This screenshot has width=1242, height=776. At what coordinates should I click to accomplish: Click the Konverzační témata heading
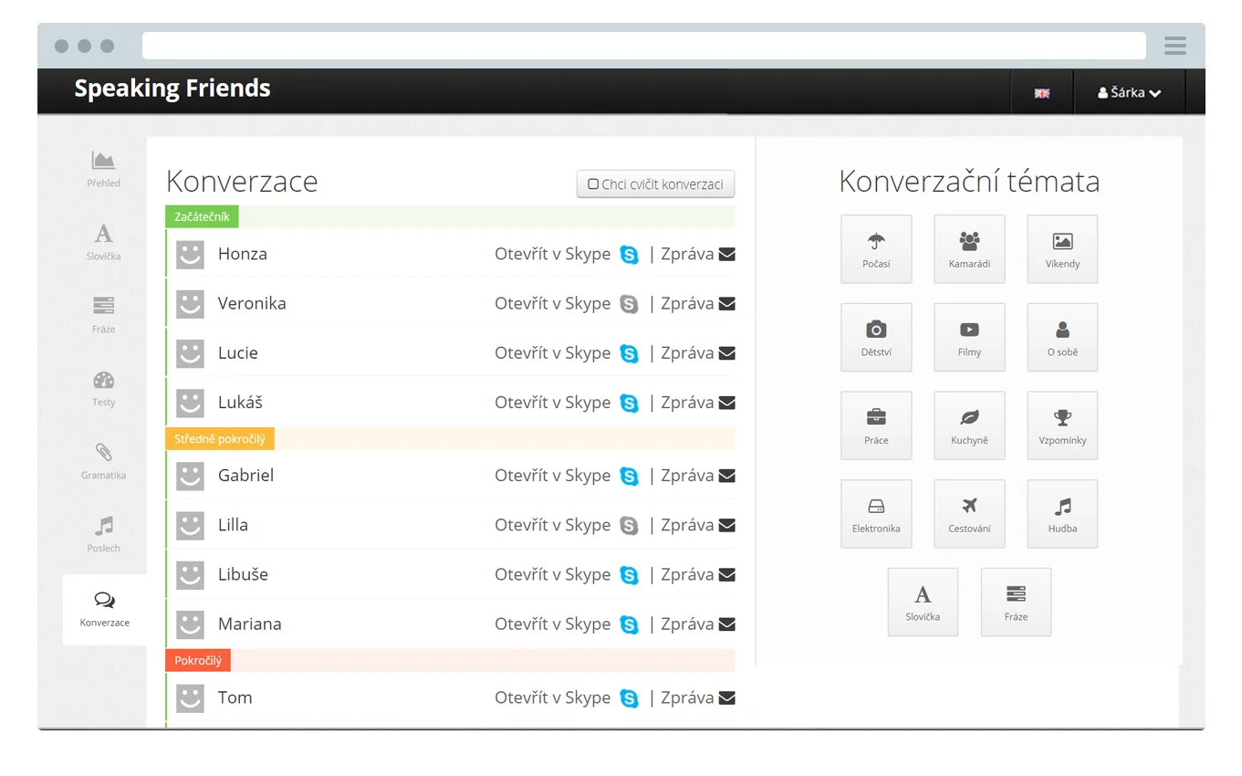969,182
